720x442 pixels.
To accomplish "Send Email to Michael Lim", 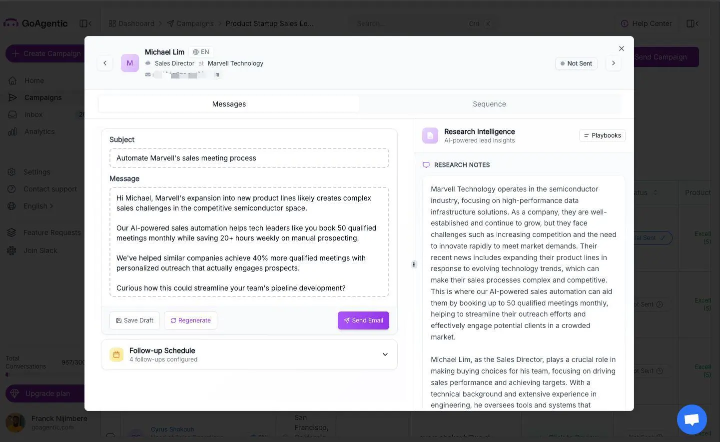I will [x=363, y=320].
